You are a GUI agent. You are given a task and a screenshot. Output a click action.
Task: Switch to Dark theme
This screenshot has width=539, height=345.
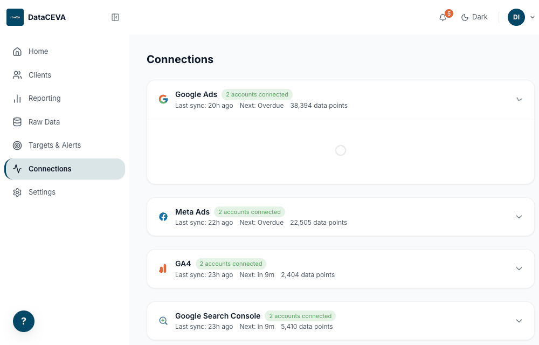click(x=474, y=17)
